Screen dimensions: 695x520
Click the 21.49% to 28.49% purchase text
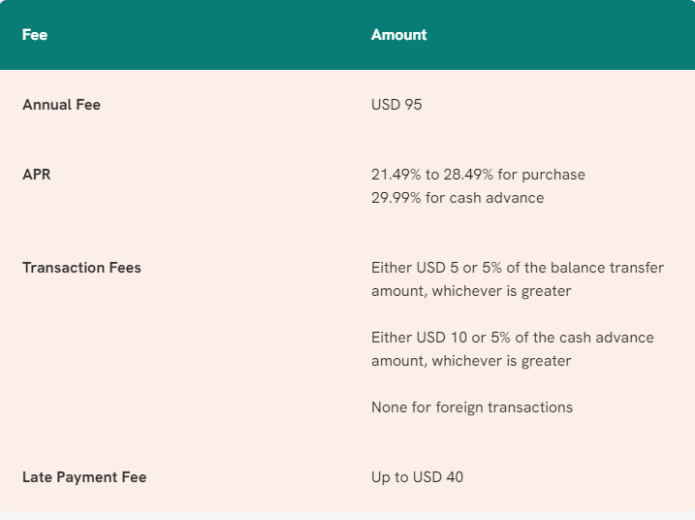click(478, 175)
